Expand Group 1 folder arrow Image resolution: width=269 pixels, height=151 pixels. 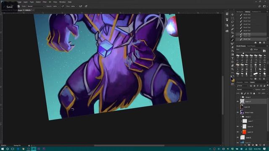point(241,117)
